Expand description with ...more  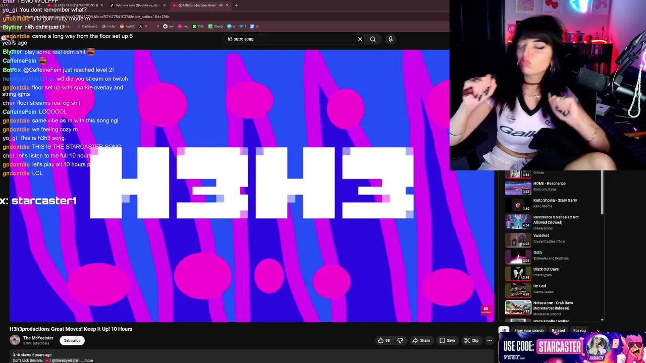click(88, 360)
